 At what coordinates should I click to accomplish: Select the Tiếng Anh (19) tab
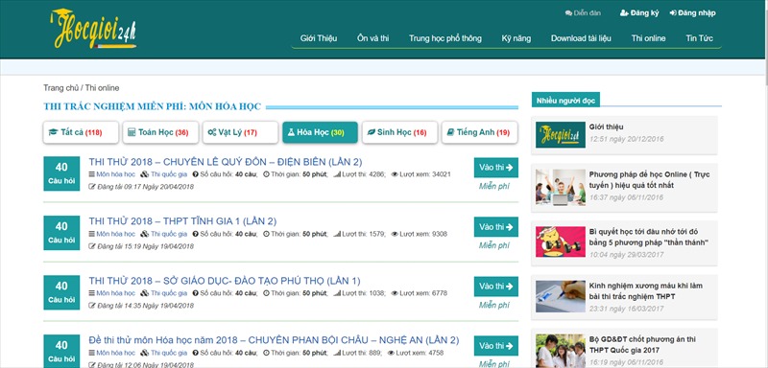(479, 132)
